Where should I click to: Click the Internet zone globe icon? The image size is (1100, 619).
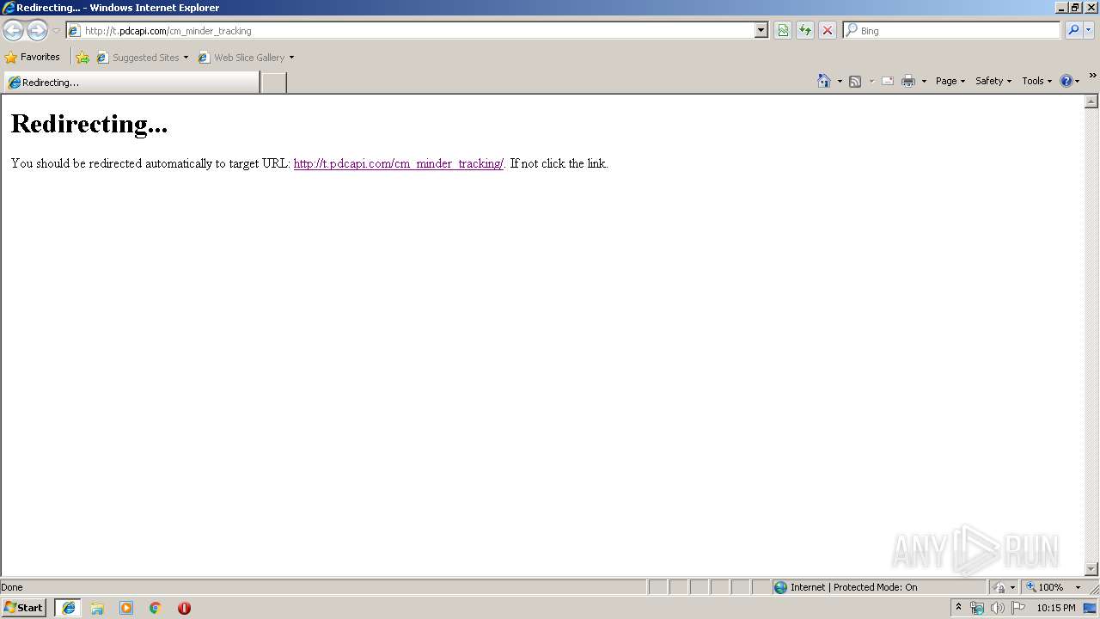[780, 587]
